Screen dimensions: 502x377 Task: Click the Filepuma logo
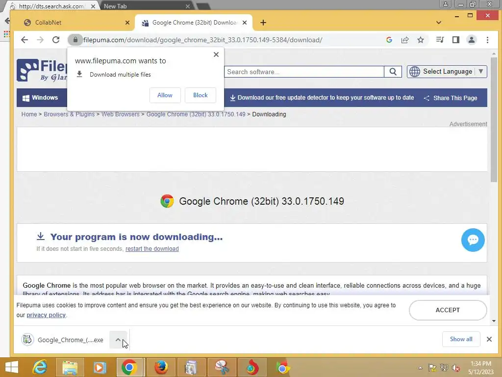click(42, 70)
